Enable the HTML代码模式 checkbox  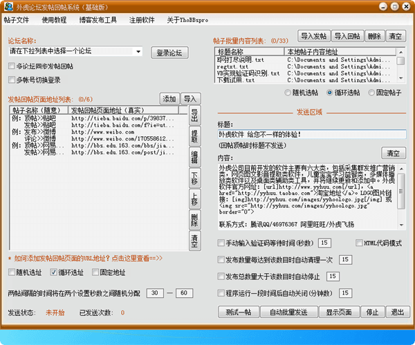click(x=359, y=243)
